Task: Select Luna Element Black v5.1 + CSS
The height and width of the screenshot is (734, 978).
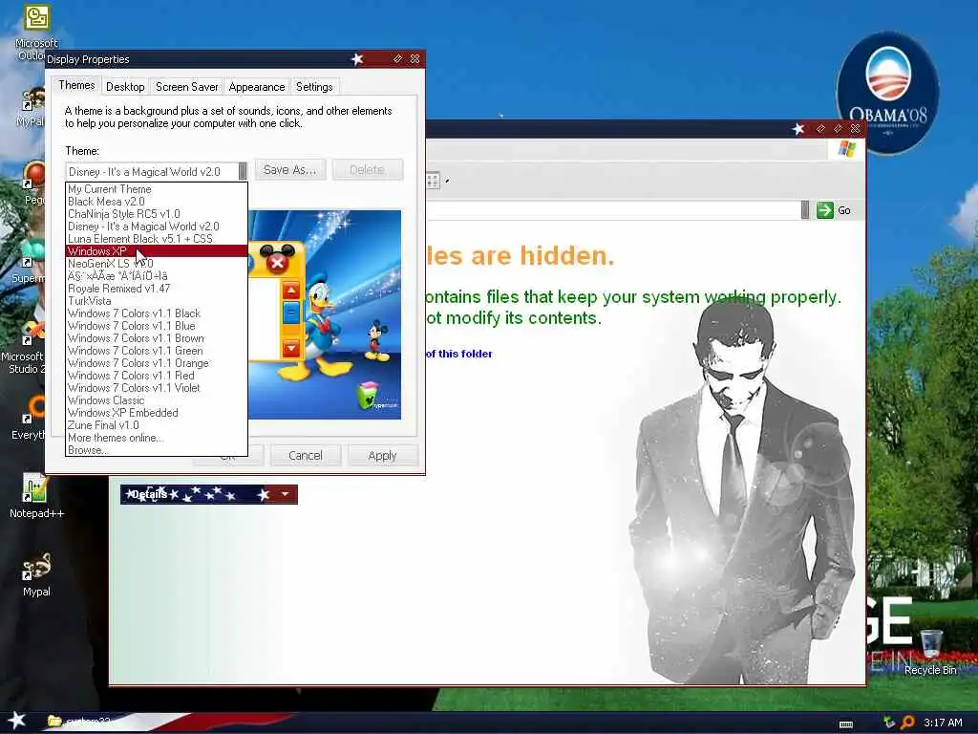Action: coord(157,239)
